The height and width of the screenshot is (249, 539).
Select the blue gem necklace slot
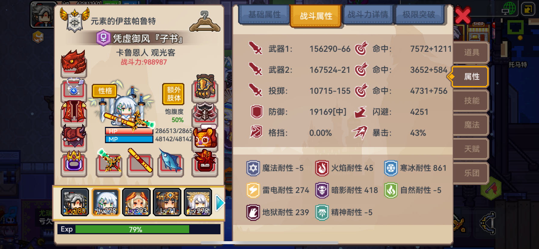click(x=74, y=89)
